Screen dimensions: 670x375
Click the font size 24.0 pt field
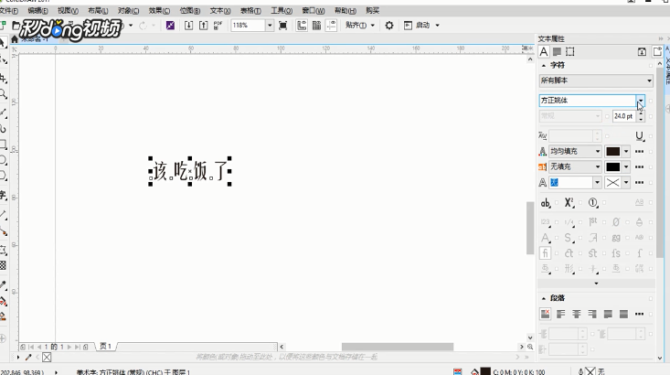[x=624, y=116]
